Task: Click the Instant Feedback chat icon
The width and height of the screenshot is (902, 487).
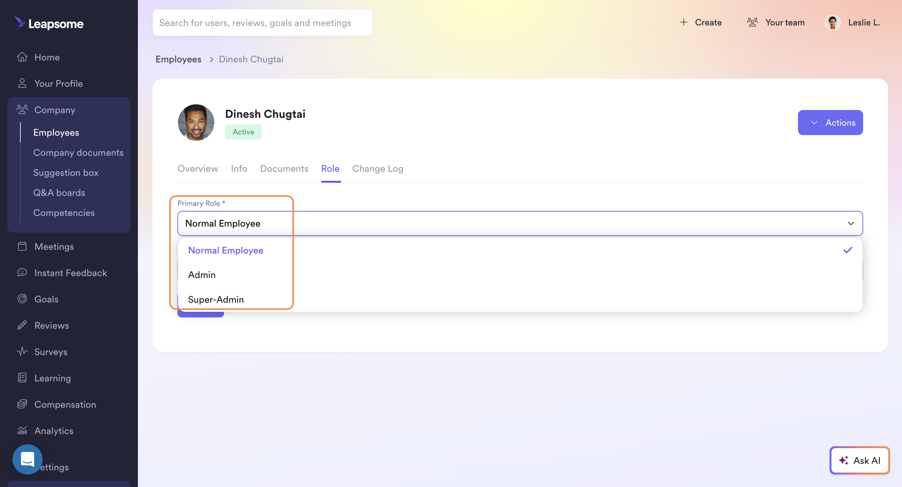Action: point(23,272)
